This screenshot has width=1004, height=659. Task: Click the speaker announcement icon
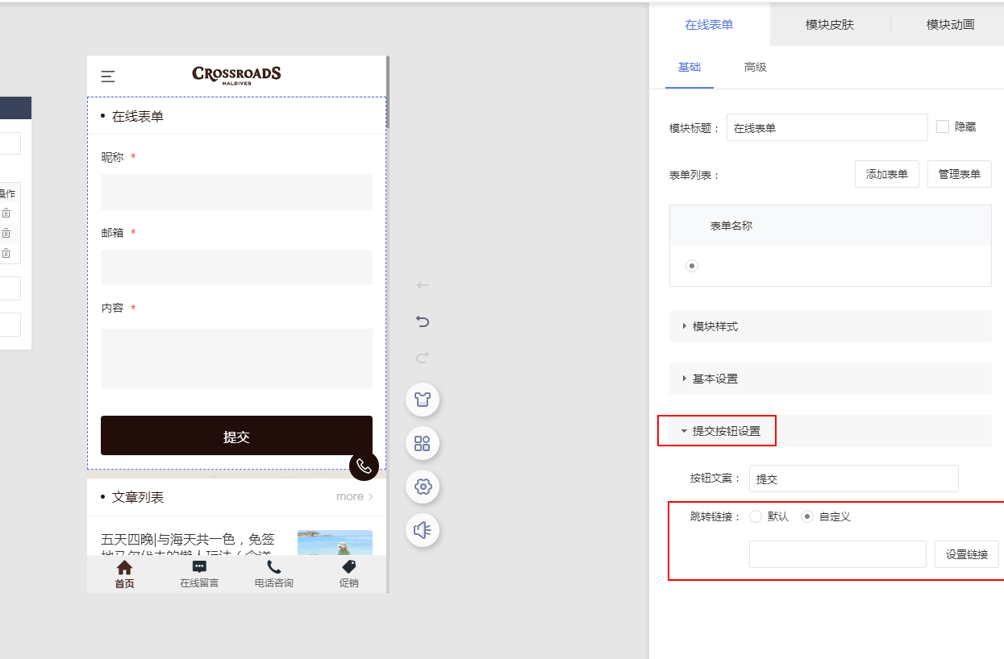point(423,530)
